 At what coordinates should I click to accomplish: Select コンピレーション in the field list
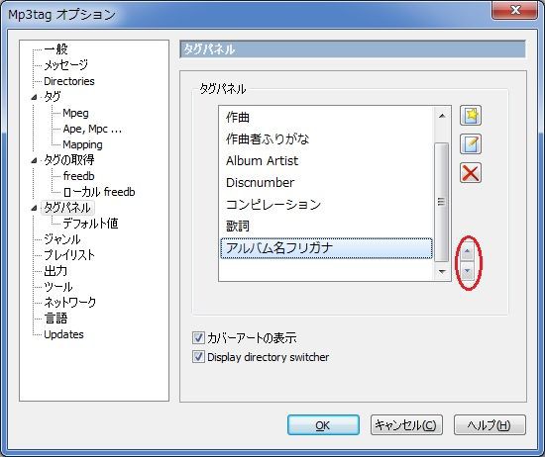tap(326, 205)
